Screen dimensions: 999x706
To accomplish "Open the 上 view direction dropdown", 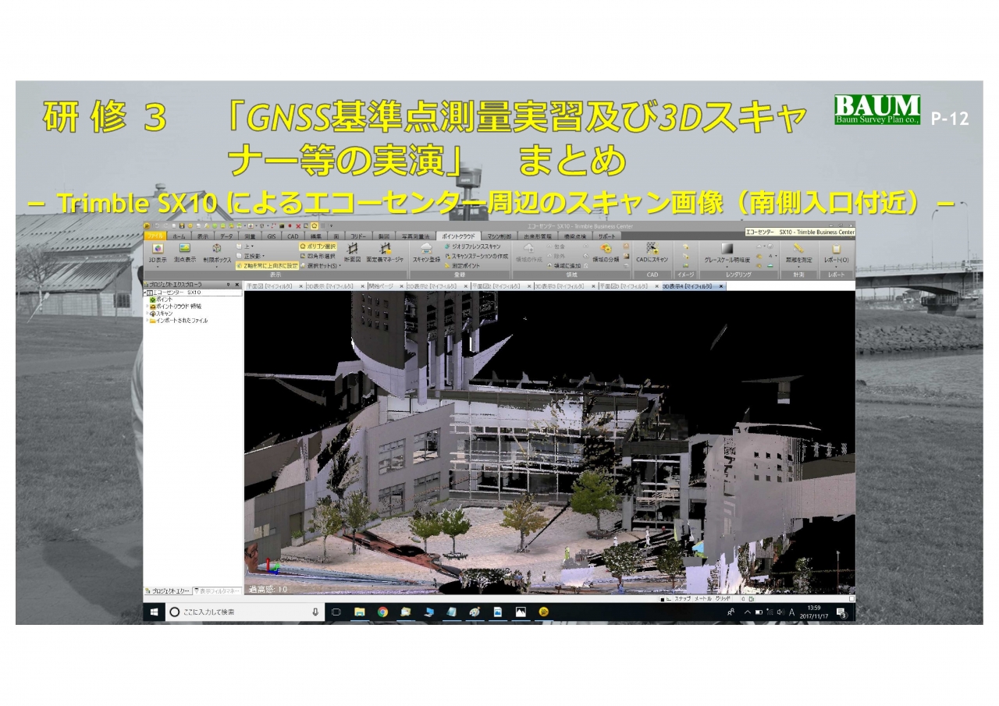I will (244, 246).
